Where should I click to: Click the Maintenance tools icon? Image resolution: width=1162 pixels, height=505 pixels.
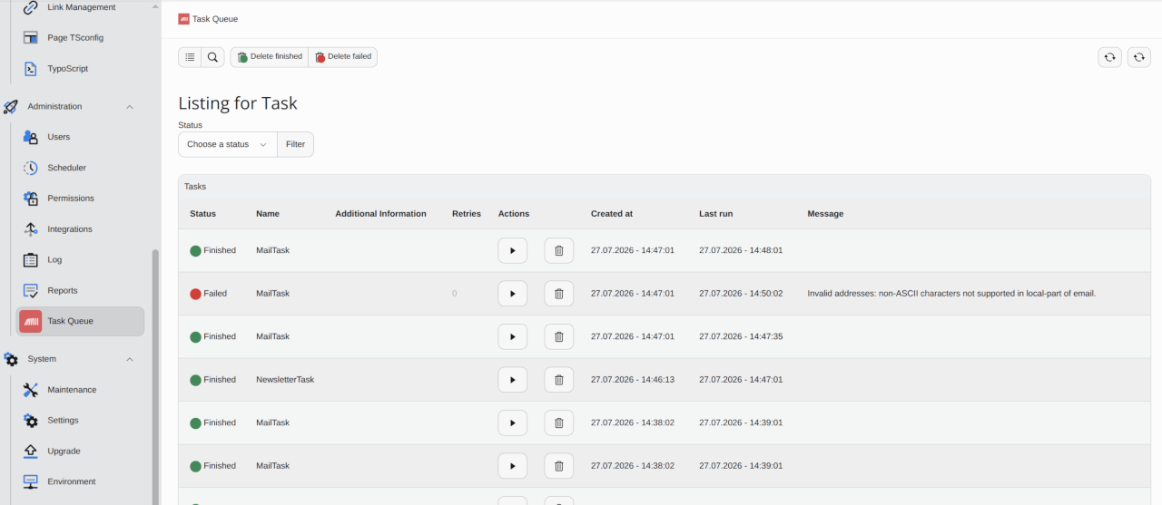click(x=31, y=390)
